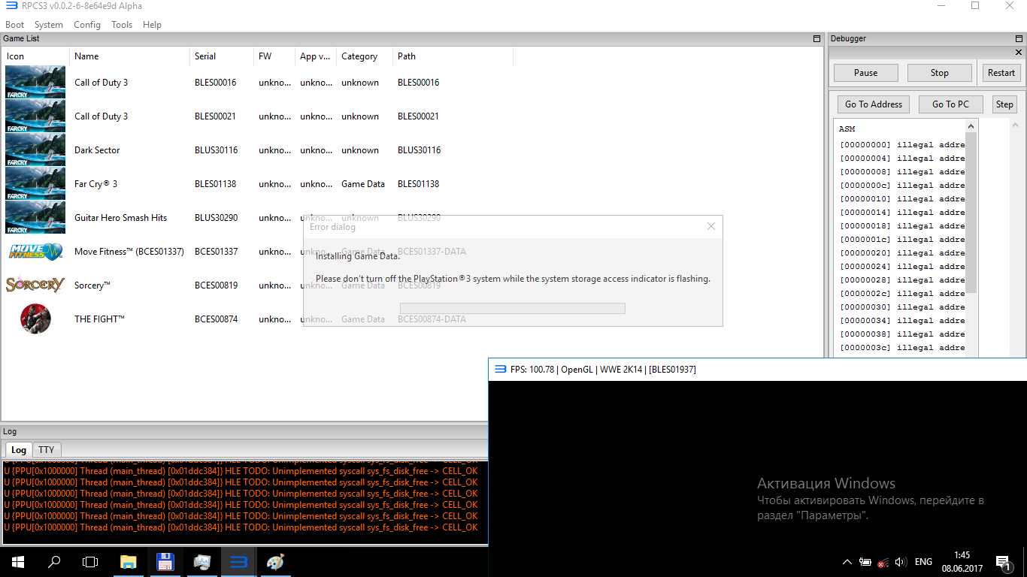This screenshot has height=577, width=1027.
Task: Close the Debugger inner panel
Action: (x=1019, y=53)
